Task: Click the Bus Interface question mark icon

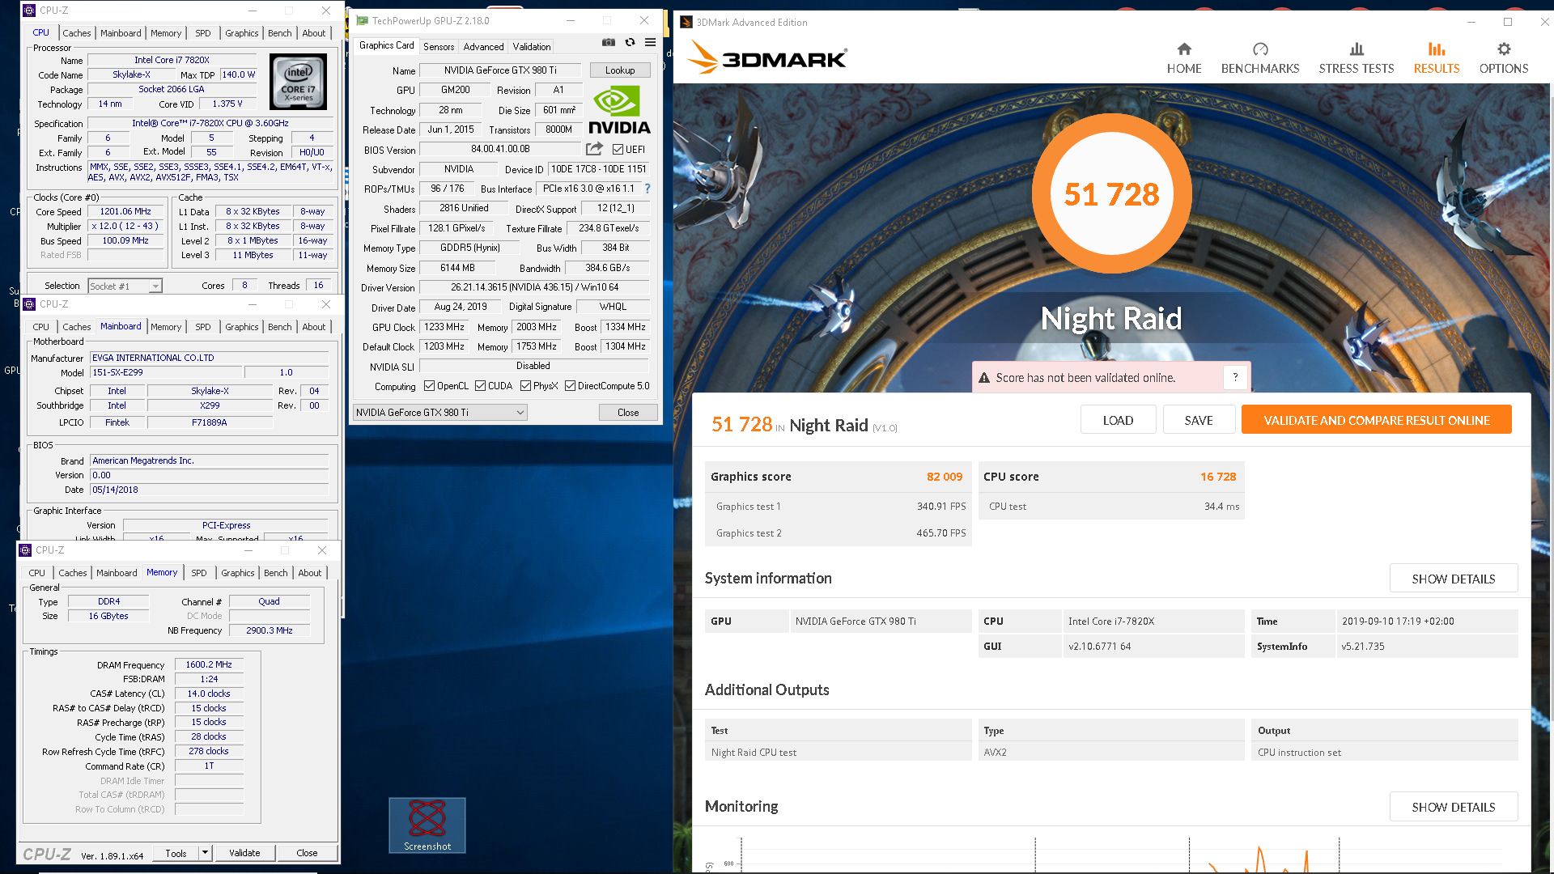Action: (647, 189)
